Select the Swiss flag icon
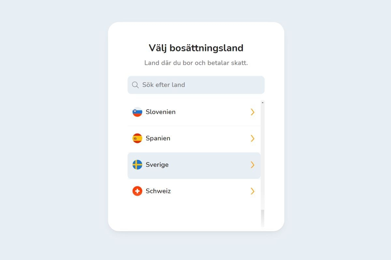 click(137, 191)
